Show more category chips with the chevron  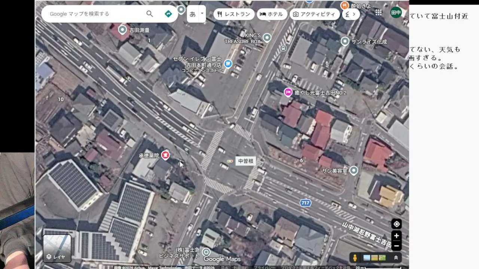354,14
